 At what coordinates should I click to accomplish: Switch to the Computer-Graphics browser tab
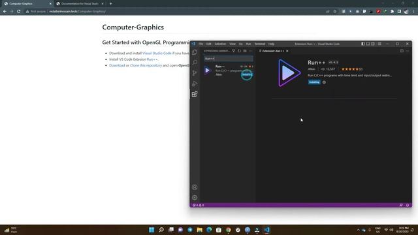click(27, 4)
